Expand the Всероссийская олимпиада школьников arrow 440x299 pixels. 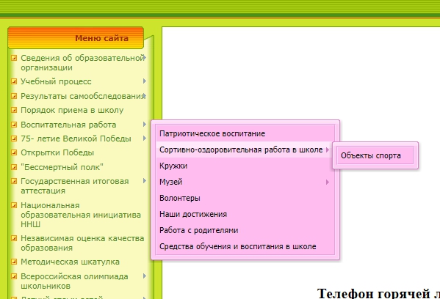click(x=145, y=276)
